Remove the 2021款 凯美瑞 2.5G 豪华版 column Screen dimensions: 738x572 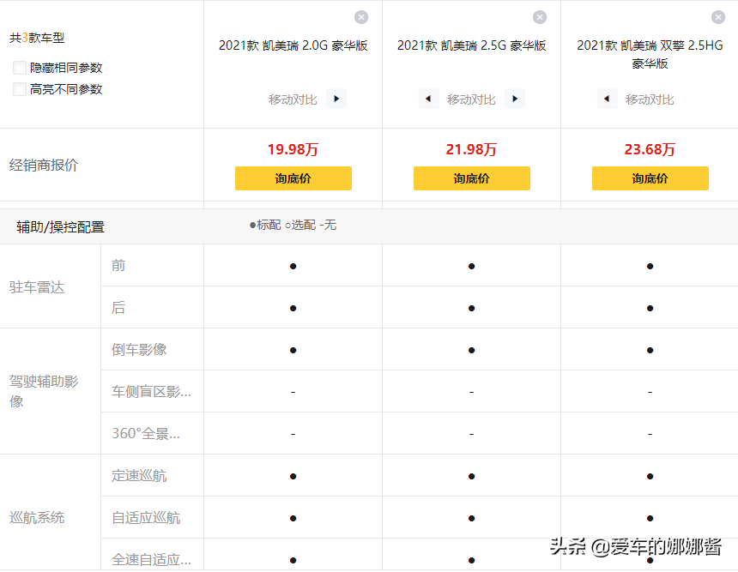pyautogui.click(x=540, y=17)
